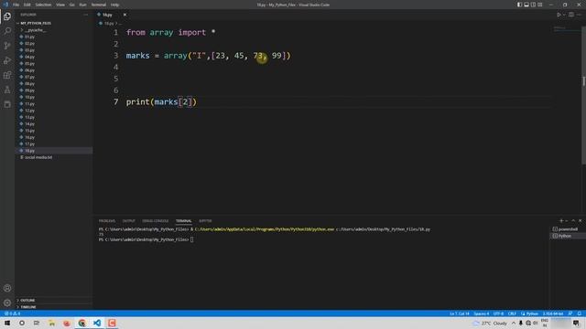The image size is (586, 329).
Task: Run the Python file with play button
Action: (559, 15)
